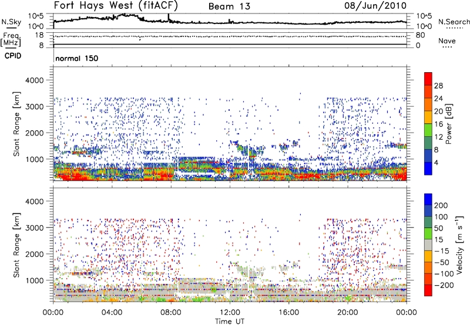This screenshot has width=470, height=325.
Task: Click the '08:00' time axis label
Action: pos(171,313)
